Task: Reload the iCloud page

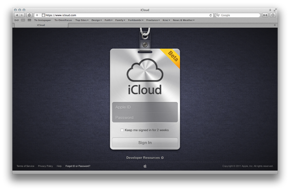Action: 210,15
